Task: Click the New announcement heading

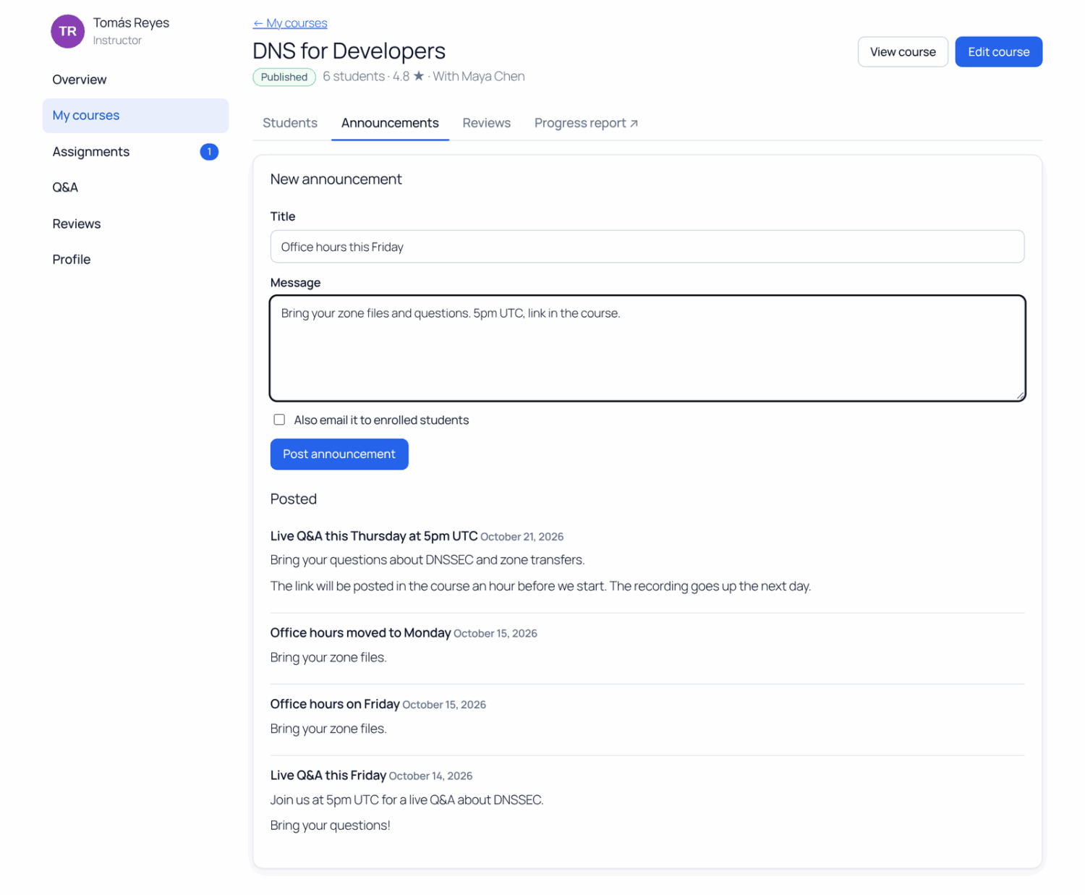Action: pos(336,179)
